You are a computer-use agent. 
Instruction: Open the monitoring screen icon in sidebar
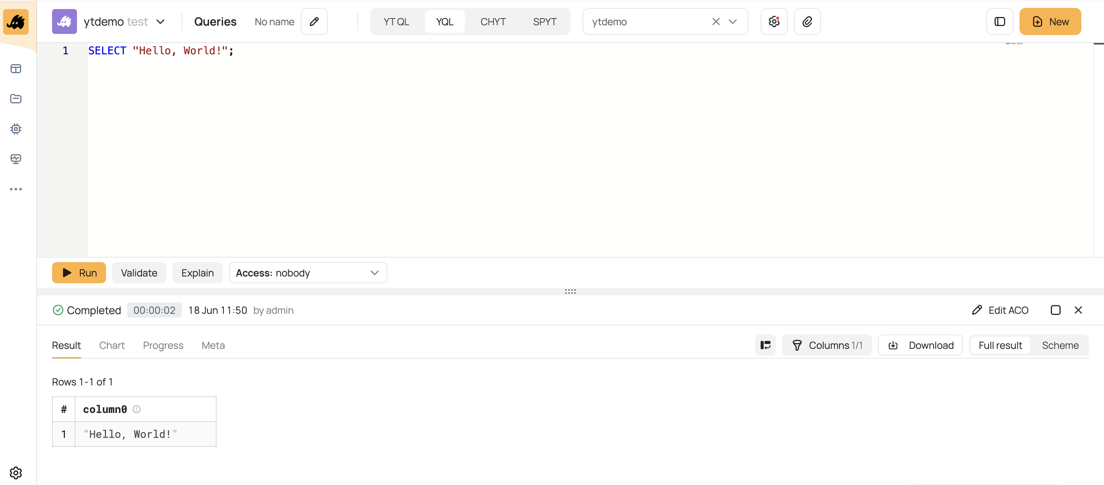pyautogui.click(x=16, y=159)
